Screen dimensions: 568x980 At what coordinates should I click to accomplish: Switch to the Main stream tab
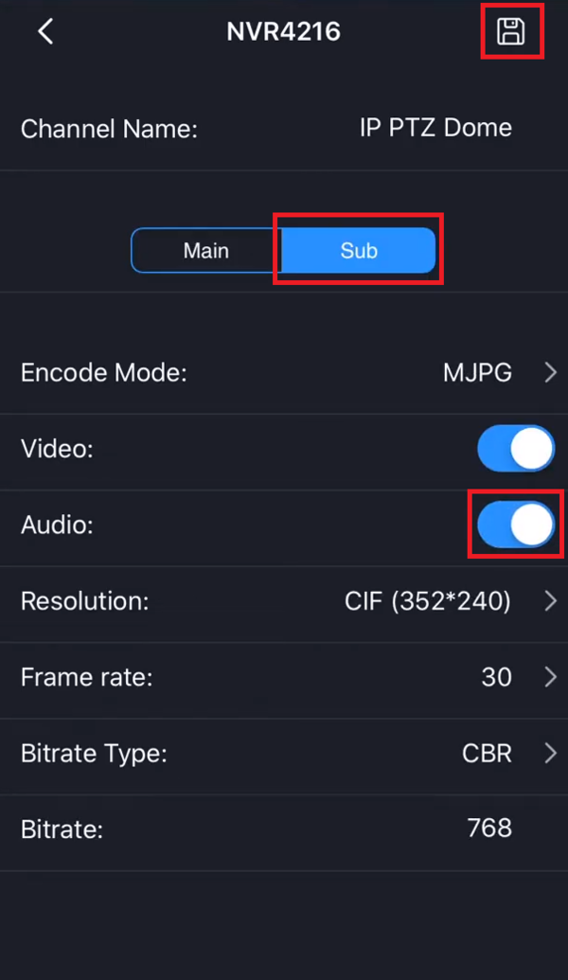tap(206, 251)
